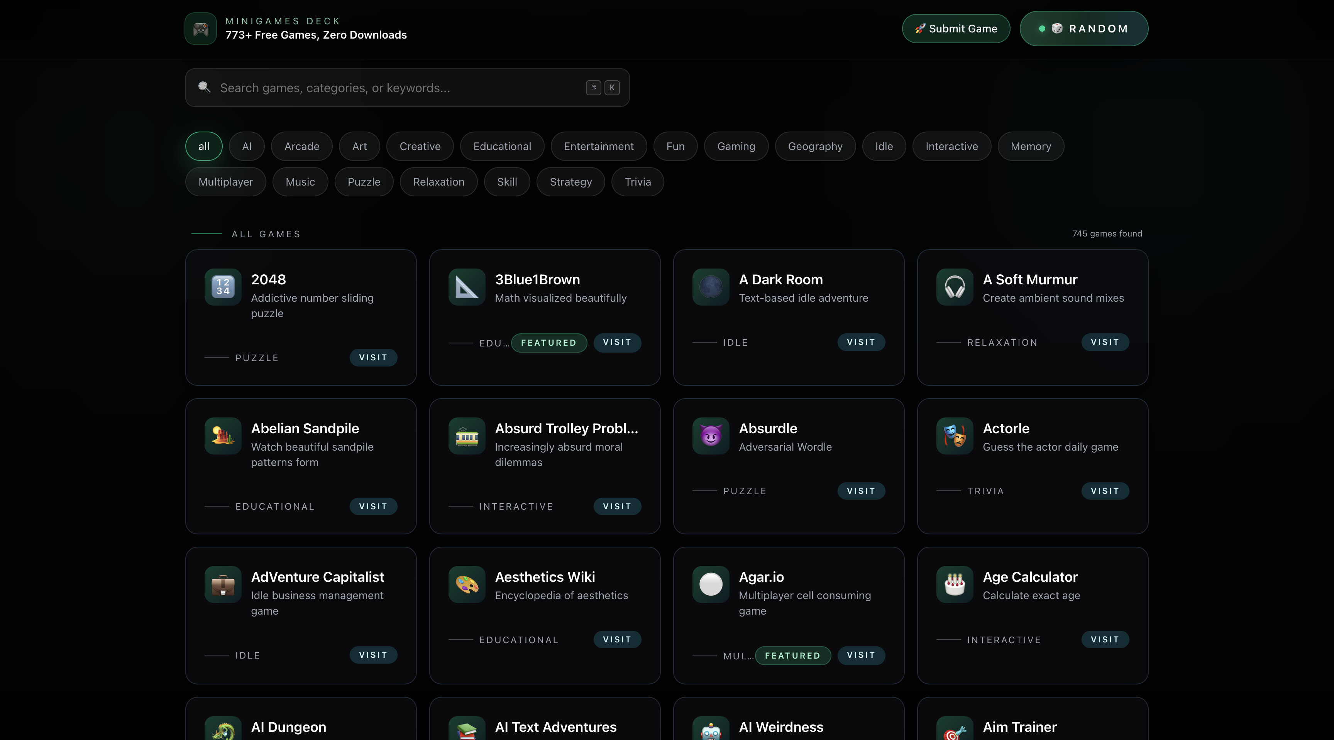The image size is (1334, 740).
Task: Toggle the Puzzle category filter
Action: pyautogui.click(x=364, y=182)
